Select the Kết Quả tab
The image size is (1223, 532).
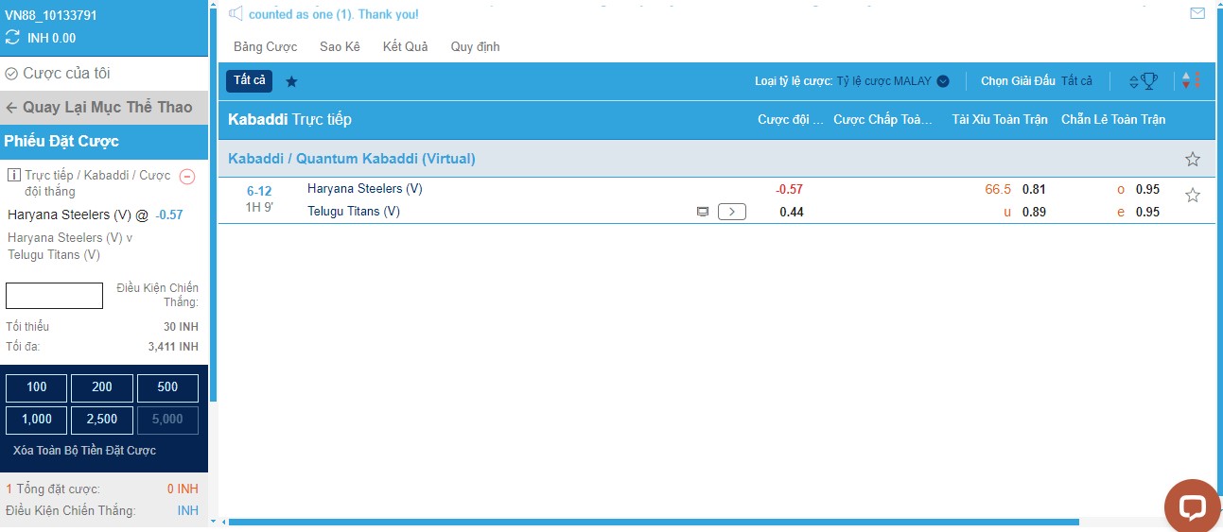(x=405, y=46)
